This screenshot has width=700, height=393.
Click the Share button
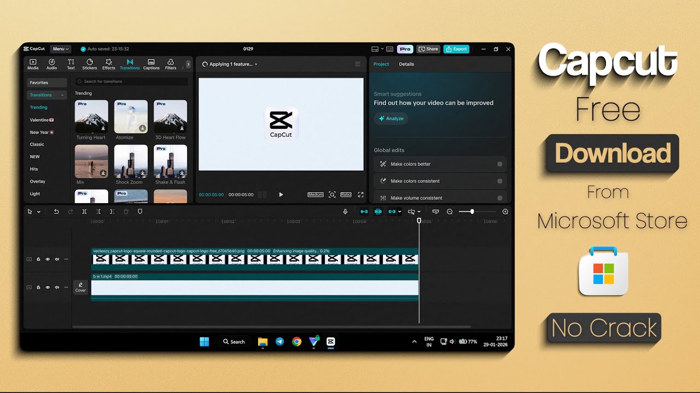click(x=428, y=49)
